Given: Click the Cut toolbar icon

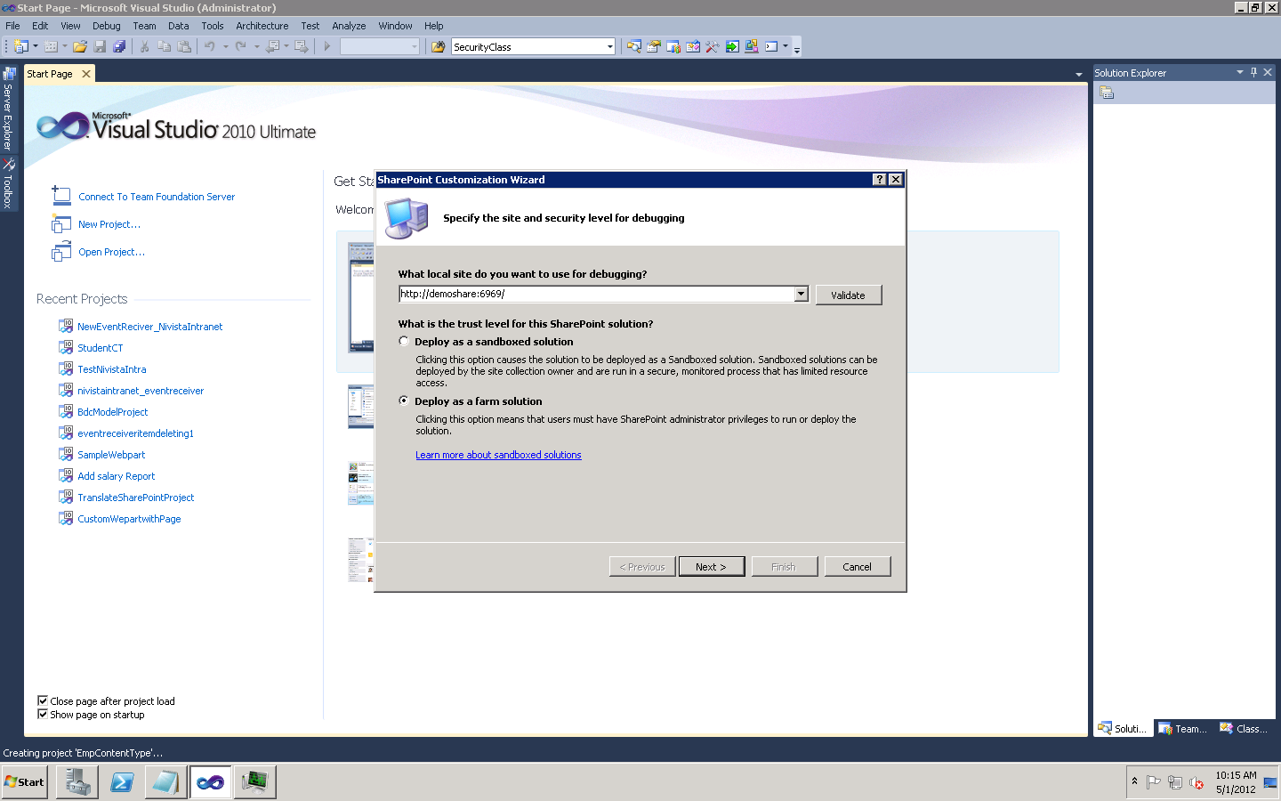Looking at the screenshot, I should [144, 46].
